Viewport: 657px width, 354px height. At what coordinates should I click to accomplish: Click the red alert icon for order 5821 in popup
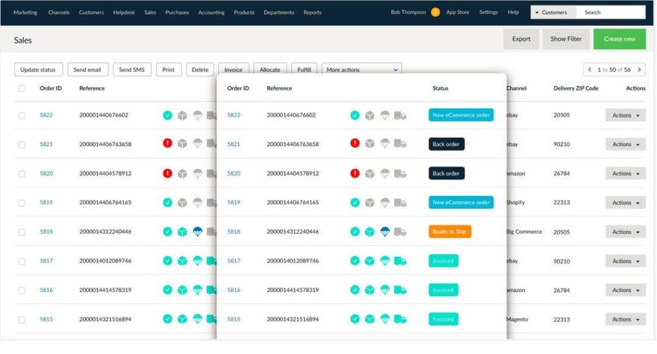[355, 143]
